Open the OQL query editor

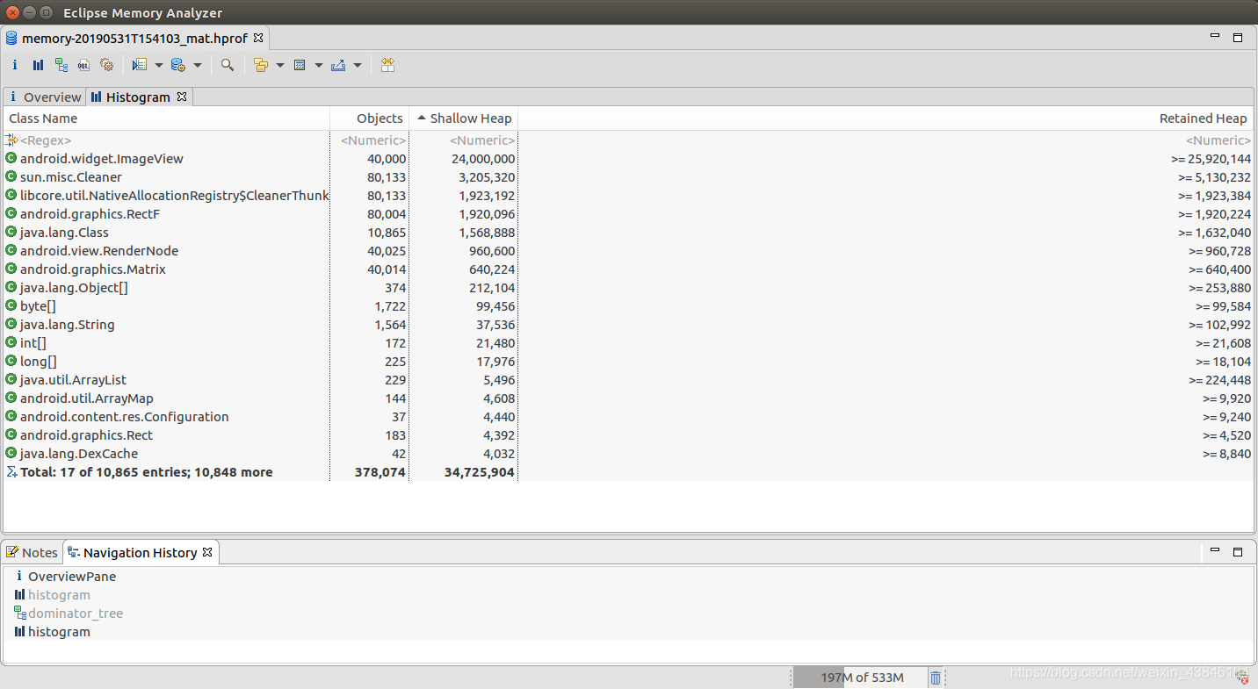point(83,65)
